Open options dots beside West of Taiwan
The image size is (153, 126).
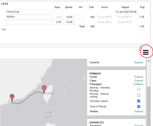click(x=142, y=106)
